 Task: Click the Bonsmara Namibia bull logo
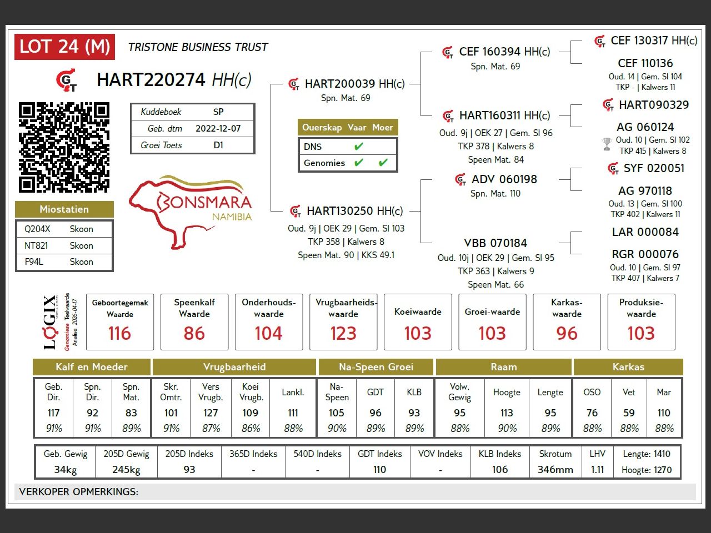(x=191, y=211)
